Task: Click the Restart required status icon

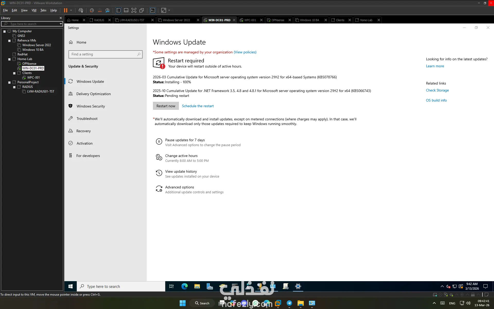Action: [x=159, y=63]
